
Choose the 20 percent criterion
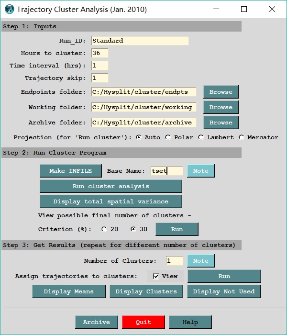[104, 229]
